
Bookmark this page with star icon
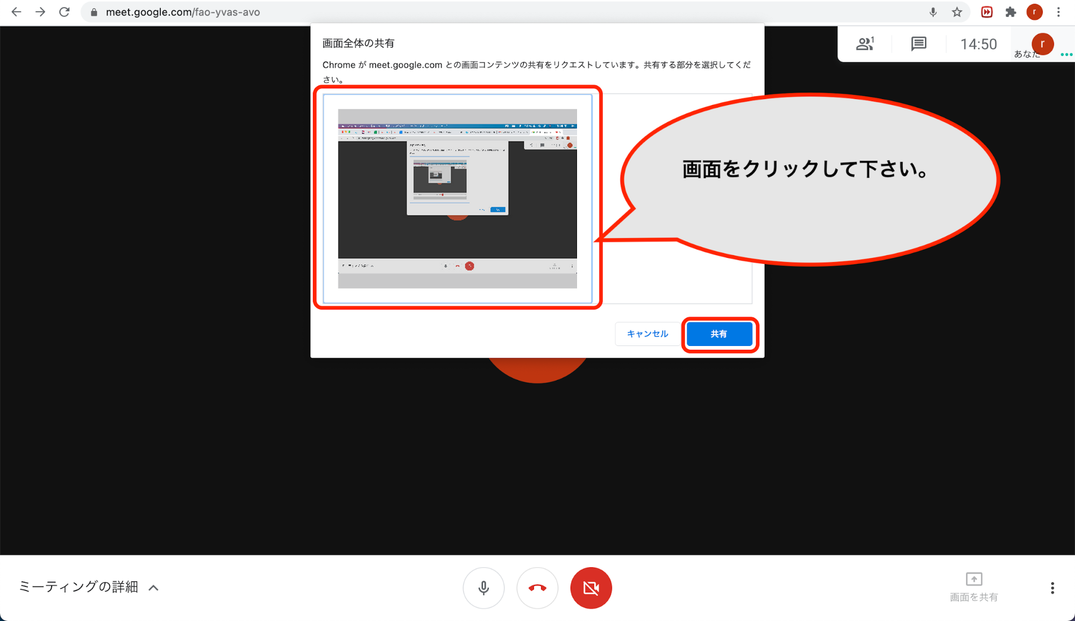(x=957, y=12)
